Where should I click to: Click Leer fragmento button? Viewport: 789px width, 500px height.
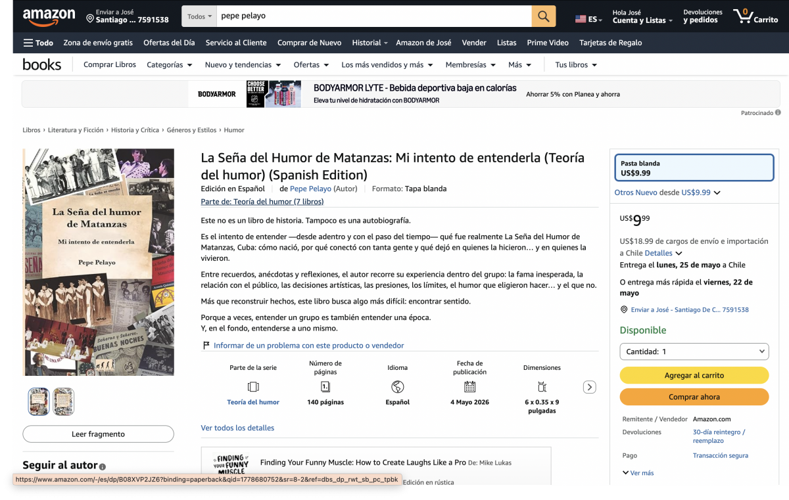click(x=98, y=434)
